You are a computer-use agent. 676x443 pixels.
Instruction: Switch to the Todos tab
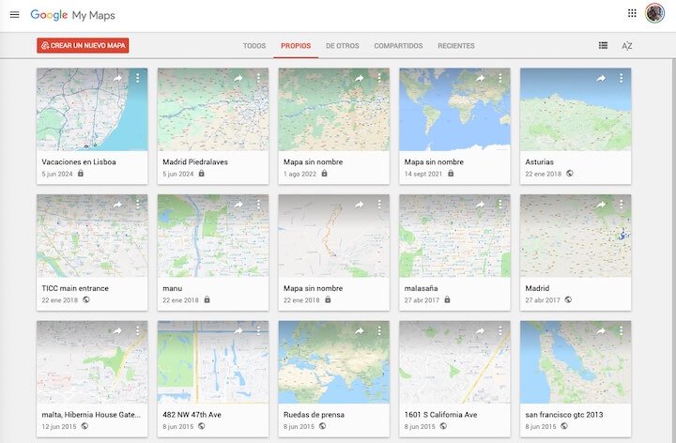point(253,46)
